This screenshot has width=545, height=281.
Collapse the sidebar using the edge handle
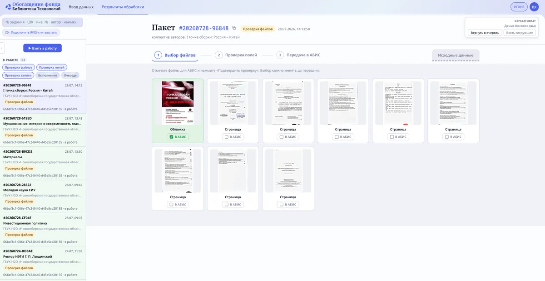pos(2,48)
